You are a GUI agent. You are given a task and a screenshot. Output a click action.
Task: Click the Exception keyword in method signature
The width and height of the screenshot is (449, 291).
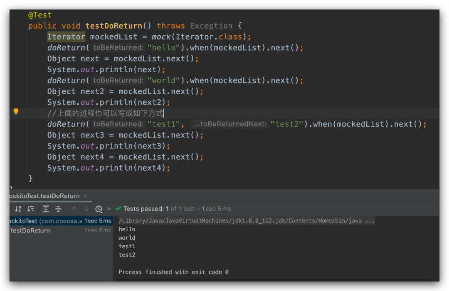click(211, 26)
